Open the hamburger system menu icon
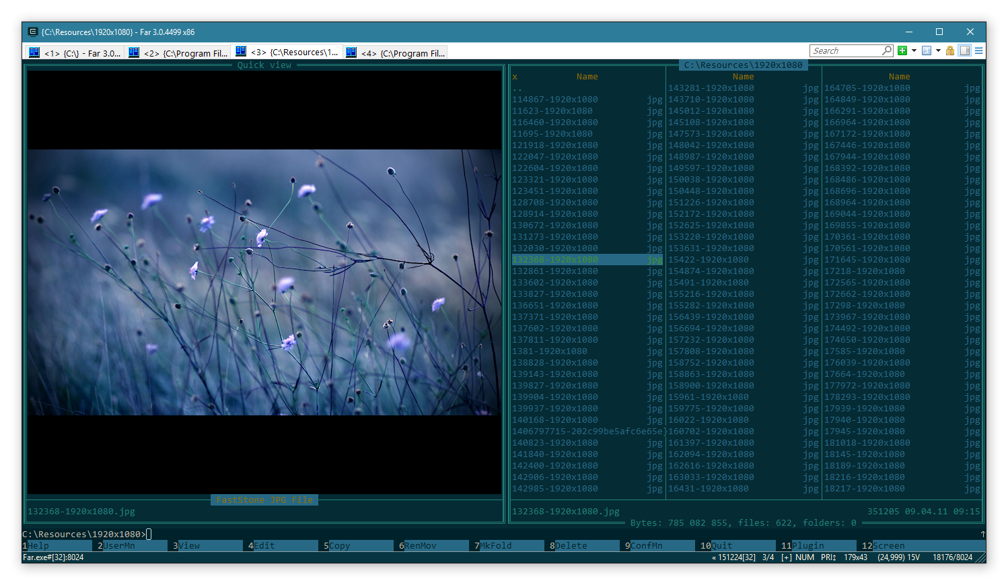Screen dimensions: 1008x585 [x=979, y=50]
